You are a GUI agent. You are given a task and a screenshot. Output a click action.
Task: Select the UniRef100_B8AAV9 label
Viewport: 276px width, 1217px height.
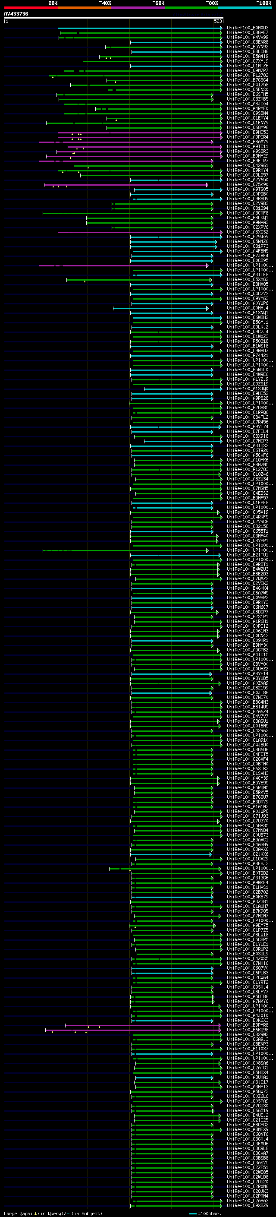point(247,142)
